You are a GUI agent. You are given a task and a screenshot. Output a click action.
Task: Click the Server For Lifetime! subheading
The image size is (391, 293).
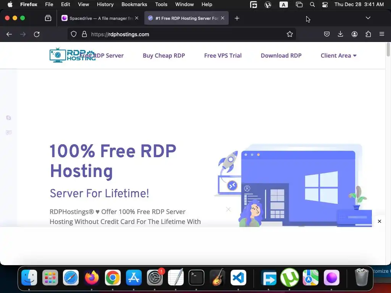(99, 193)
